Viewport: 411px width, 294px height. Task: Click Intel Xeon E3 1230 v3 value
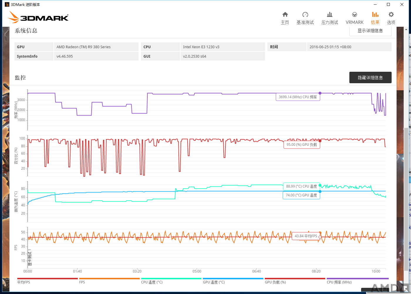tap(201, 47)
